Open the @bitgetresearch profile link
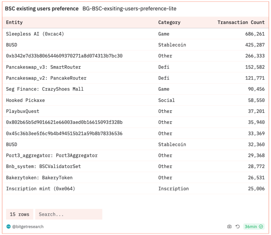Screen dimensions: 271x235 tap(28, 227)
